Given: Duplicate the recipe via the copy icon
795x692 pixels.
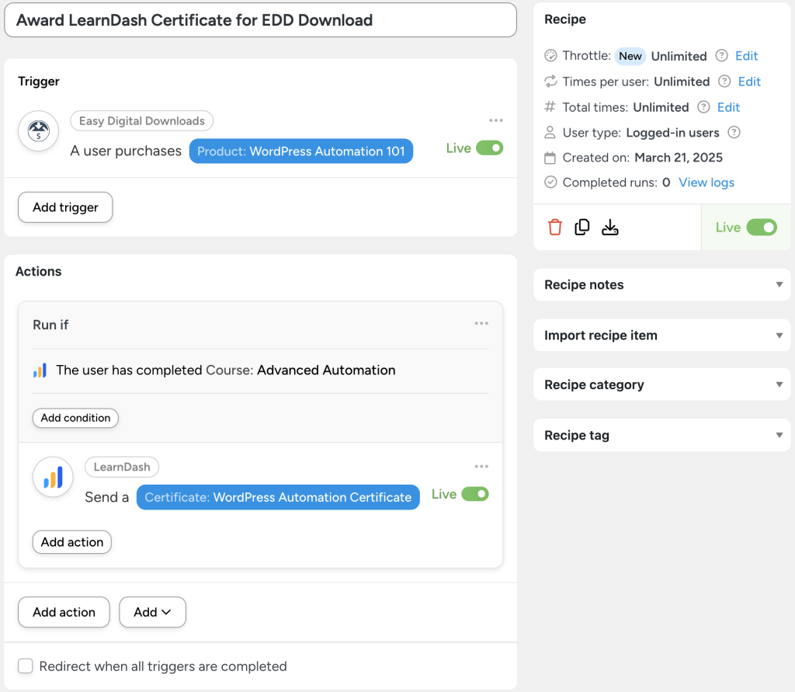Looking at the screenshot, I should 582,227.
